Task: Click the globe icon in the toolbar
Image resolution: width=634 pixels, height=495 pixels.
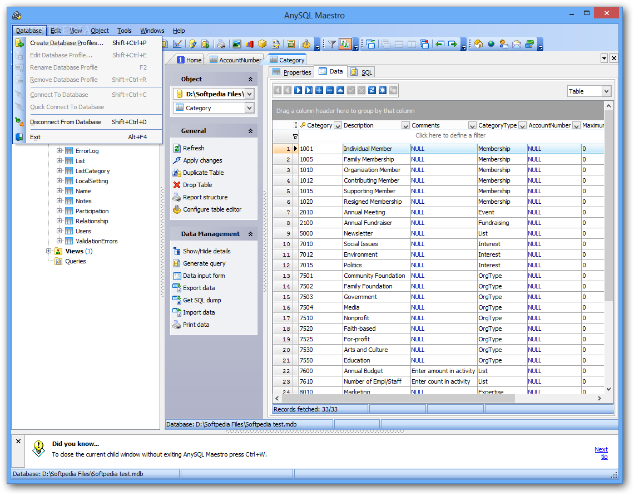Action: point(491,44)
